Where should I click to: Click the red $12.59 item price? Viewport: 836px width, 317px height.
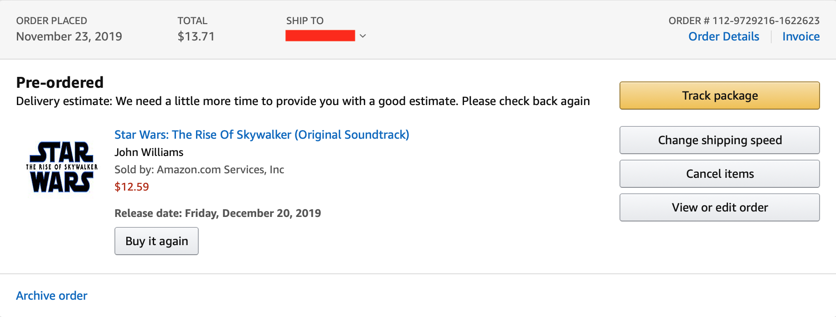[131, 187]
